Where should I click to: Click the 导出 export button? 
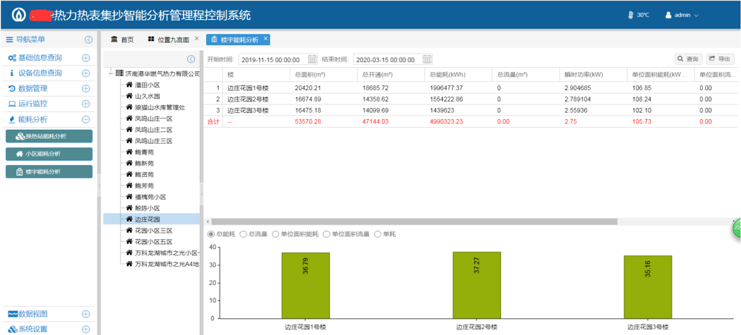pos(721,59)
